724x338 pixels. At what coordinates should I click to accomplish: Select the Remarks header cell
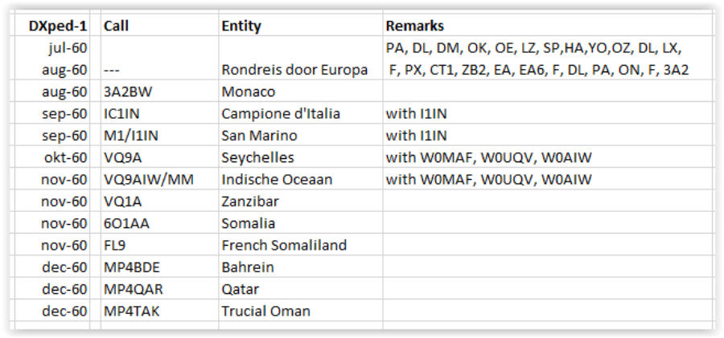pos(414,26)
